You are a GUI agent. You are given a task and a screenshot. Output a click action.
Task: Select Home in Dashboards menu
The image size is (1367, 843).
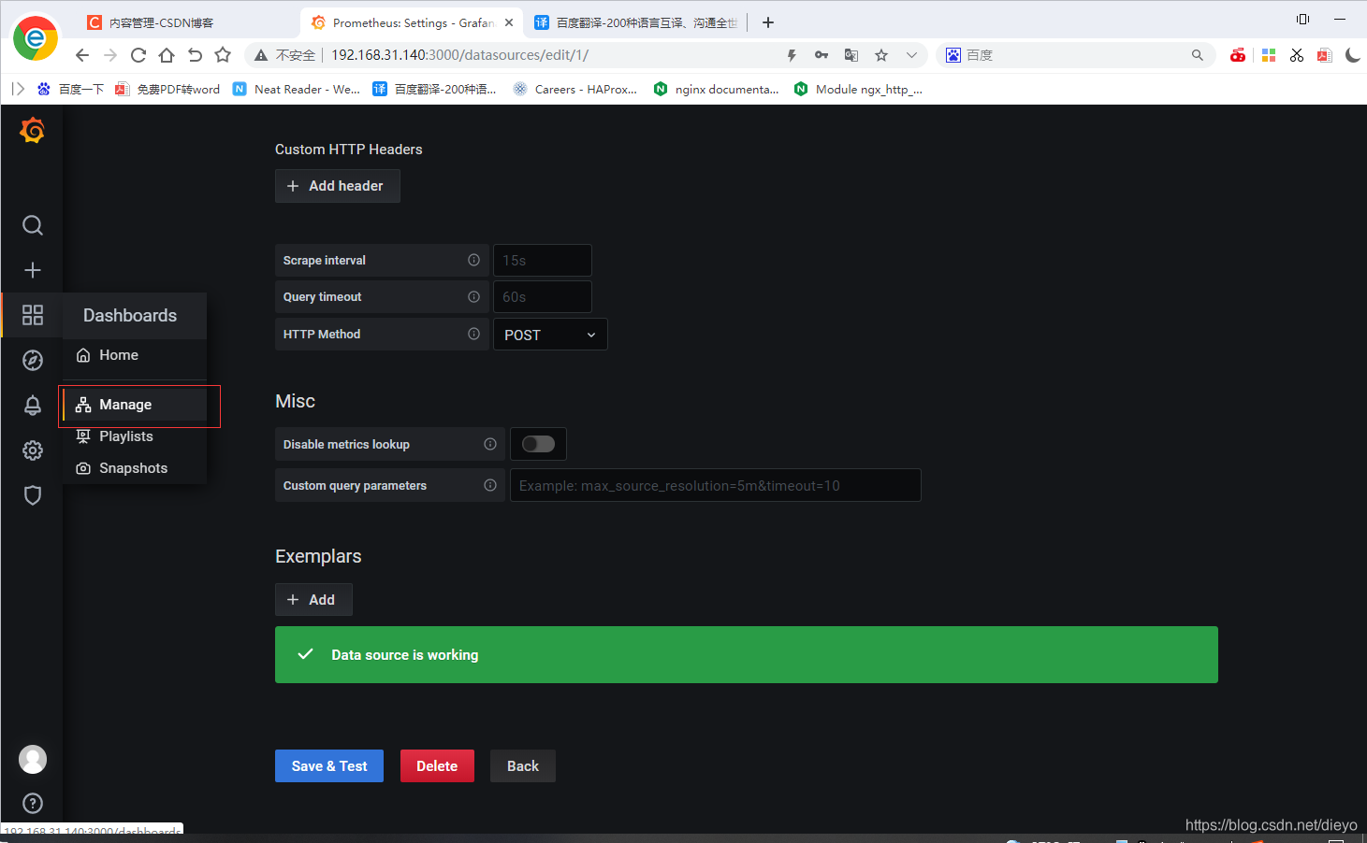coord(135,355)
